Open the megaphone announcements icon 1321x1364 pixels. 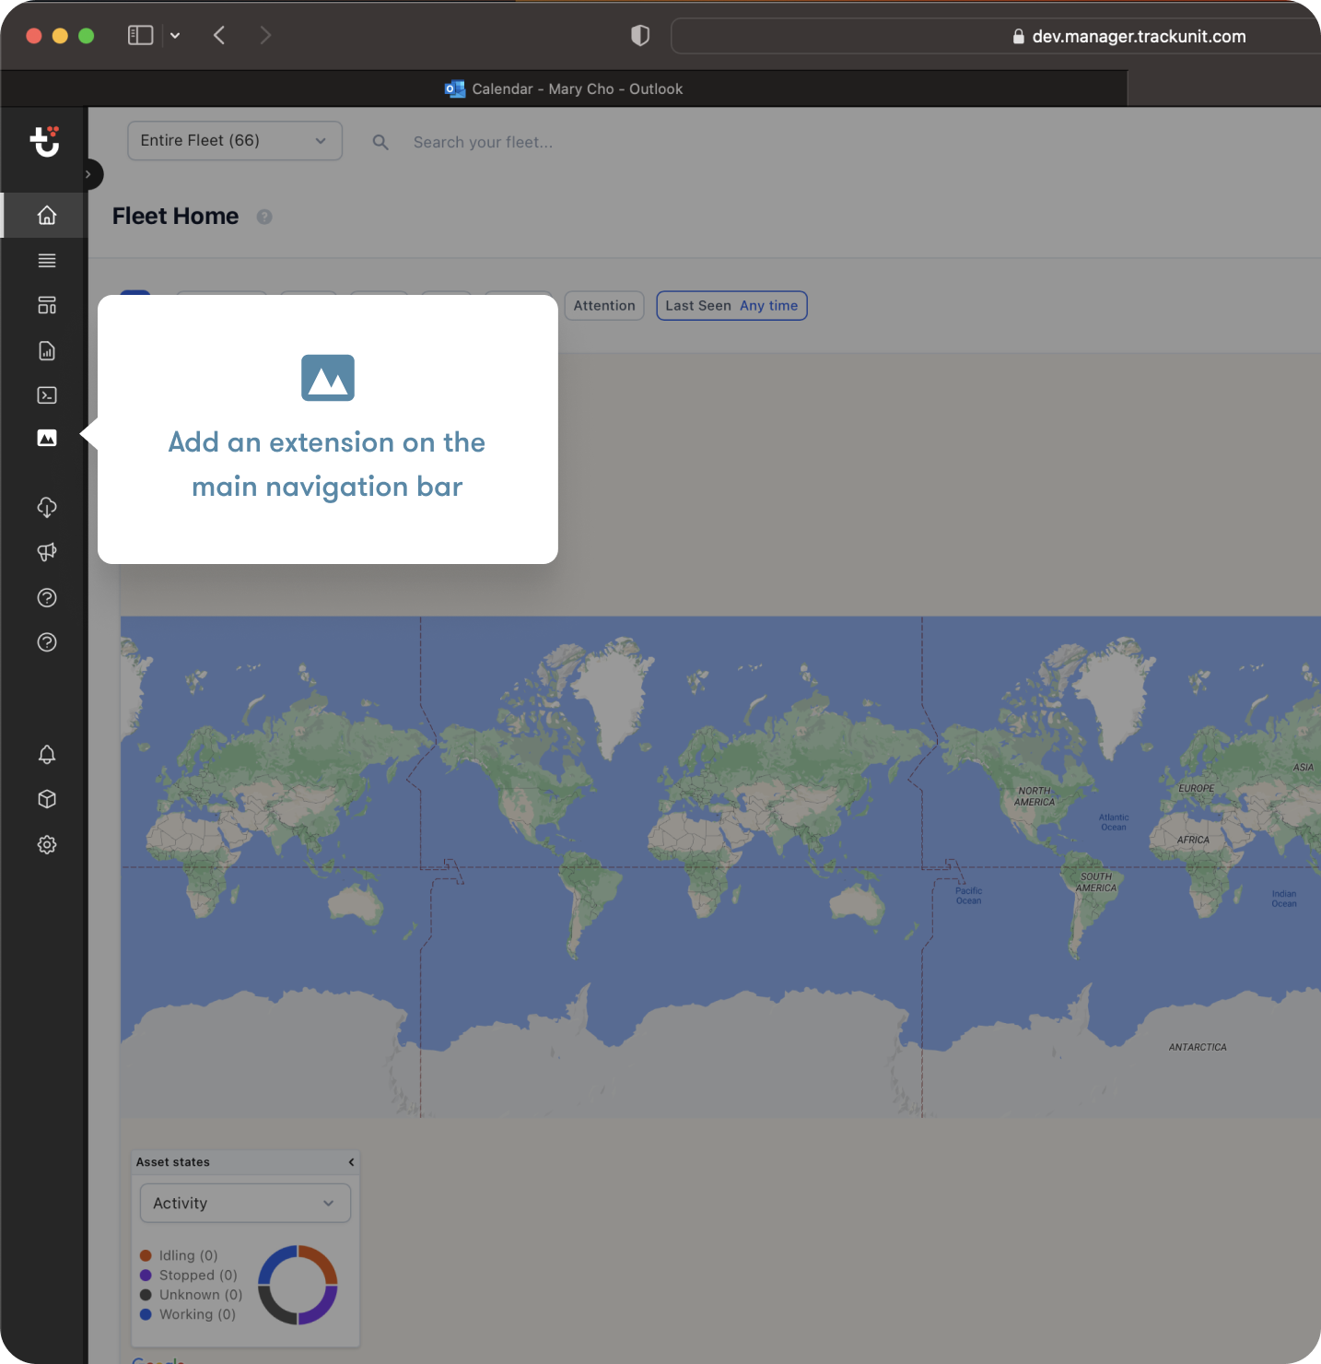[x=47, y=552]
